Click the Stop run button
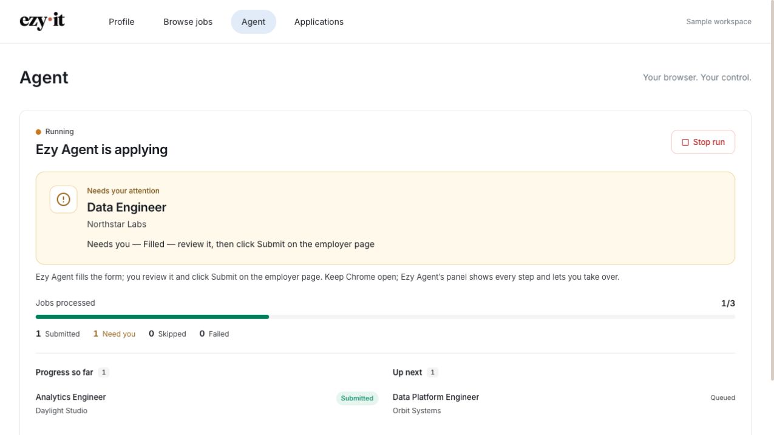The height and width of the screenshot is (435, 774). coord(703,142)
